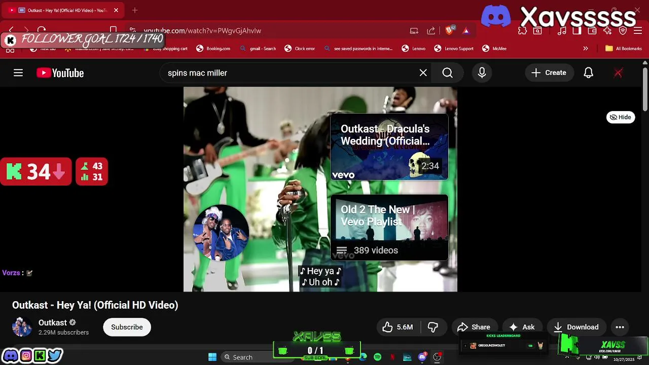Hide the end screen suggestions
This screenshot has height=365, width=649.
point(621,117)
